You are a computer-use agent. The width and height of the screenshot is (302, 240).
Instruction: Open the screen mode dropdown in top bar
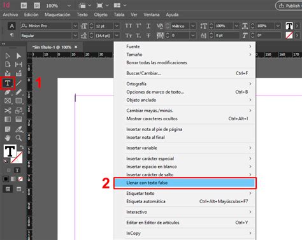click(108, 5)
